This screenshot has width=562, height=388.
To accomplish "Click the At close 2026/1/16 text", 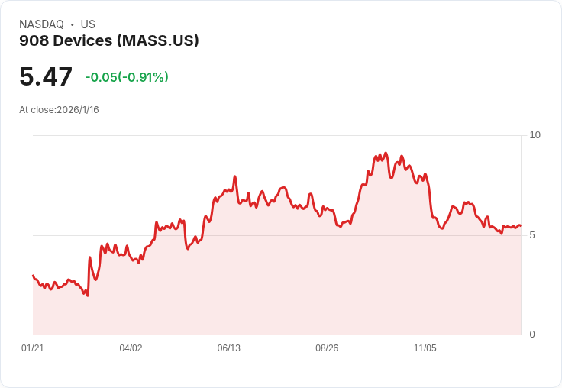I will 59,109.
